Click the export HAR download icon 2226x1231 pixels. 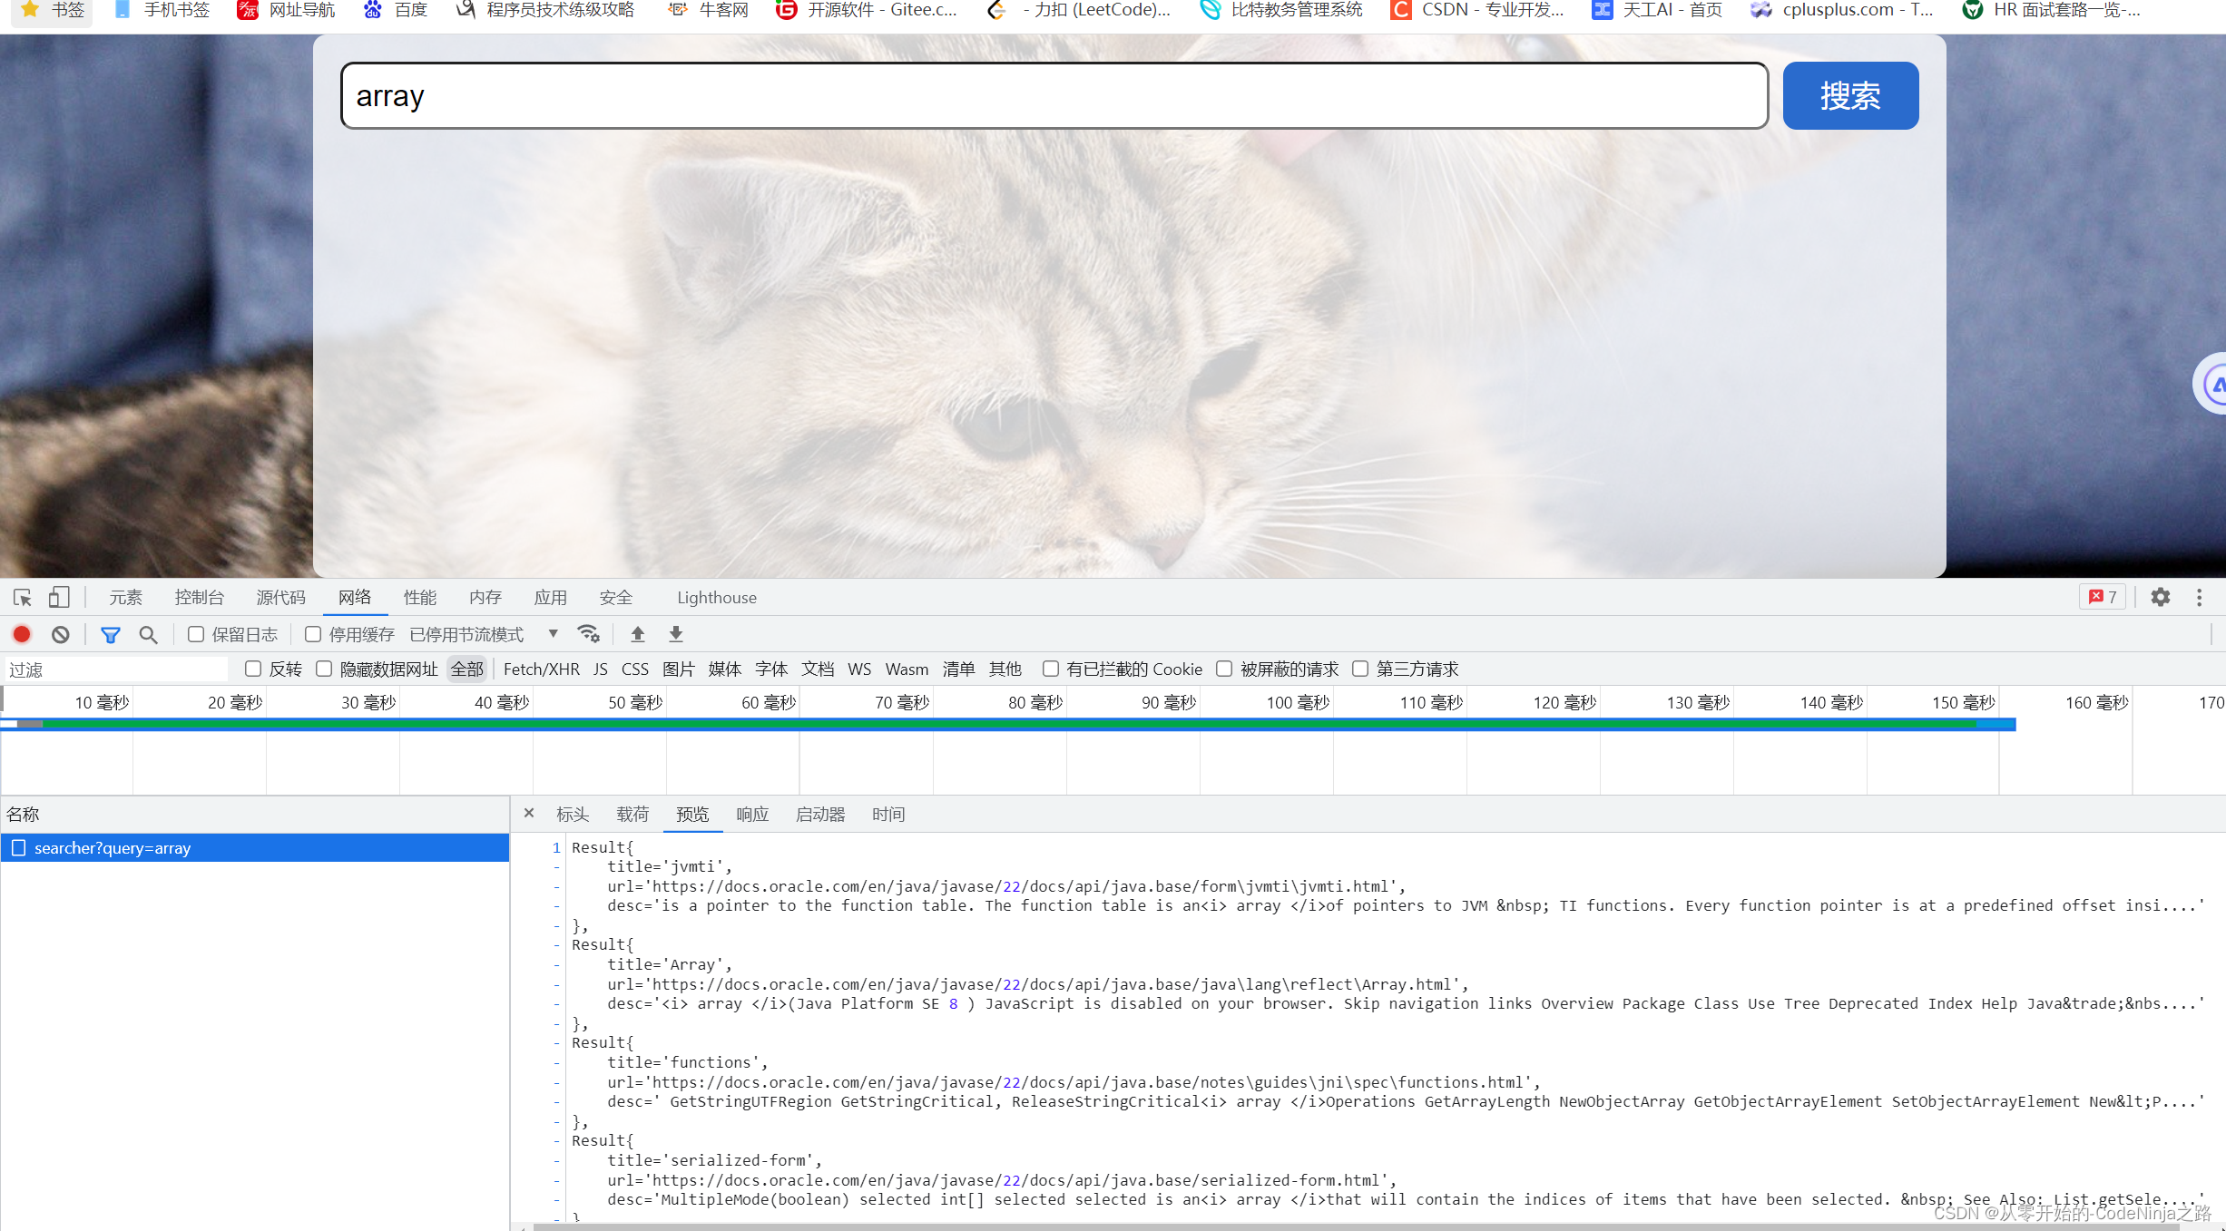click(x=676, y=634)
